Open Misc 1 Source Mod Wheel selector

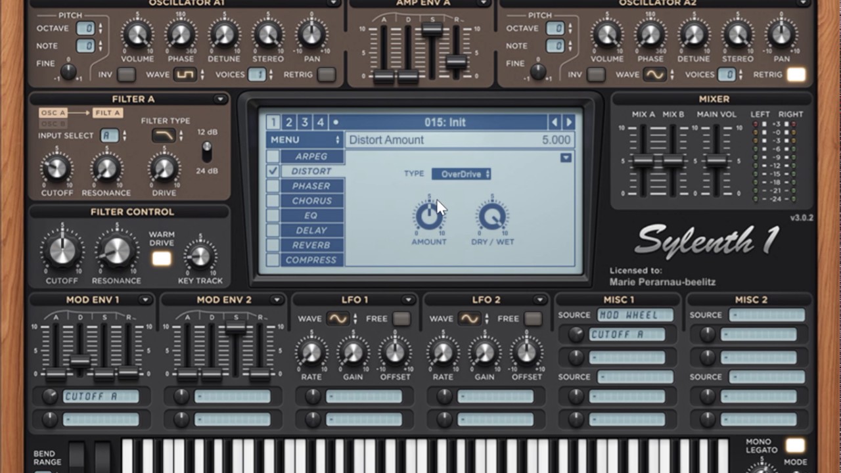pyautogui.click(x=635, y=315)
